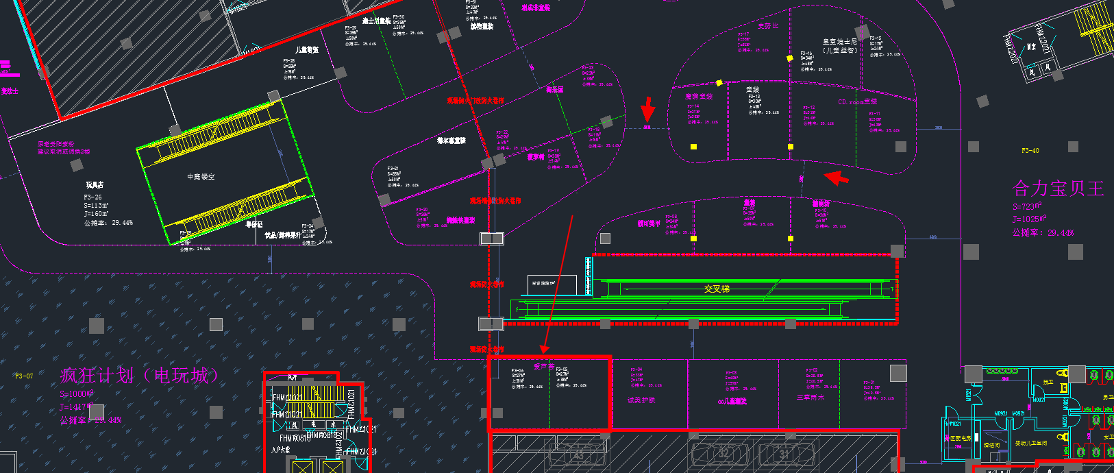Click the red downward-pointing arrow marker

click(x=647, y=110)
